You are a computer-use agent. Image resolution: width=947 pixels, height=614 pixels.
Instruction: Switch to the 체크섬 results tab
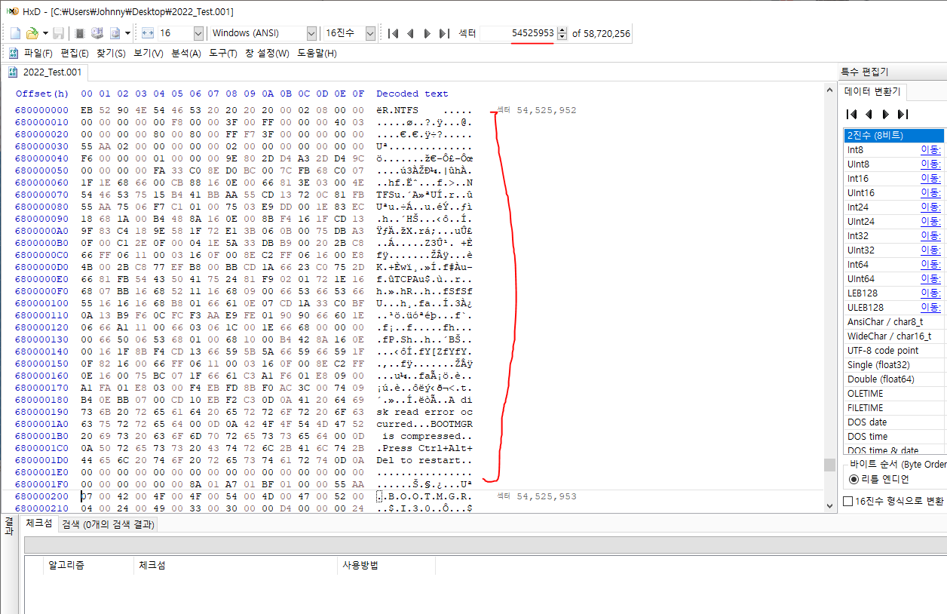point(38,523)
